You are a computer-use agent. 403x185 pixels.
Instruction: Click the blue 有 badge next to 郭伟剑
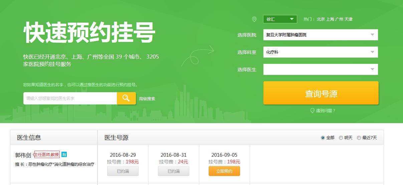[x=64, y=154]
